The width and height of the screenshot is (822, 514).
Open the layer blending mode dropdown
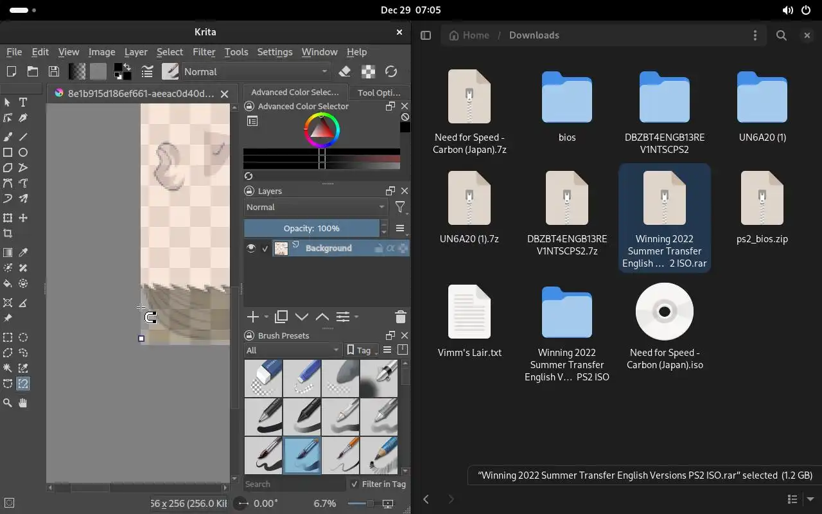(315, 207)
